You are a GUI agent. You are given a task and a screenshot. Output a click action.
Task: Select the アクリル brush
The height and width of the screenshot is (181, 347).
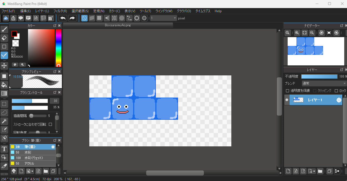(33, 164)
